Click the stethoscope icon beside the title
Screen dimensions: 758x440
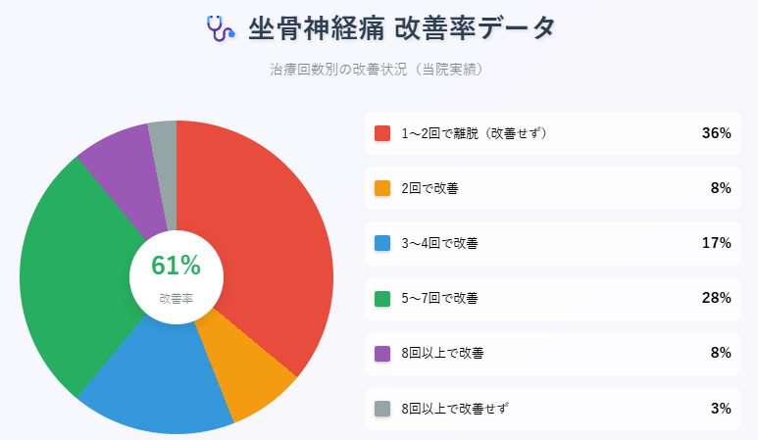click(221, 28)
